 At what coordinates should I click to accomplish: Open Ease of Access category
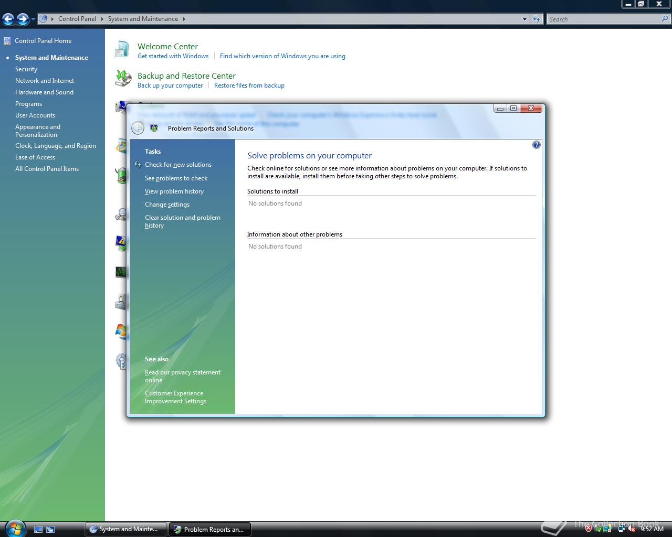click(x=35, y=157)
